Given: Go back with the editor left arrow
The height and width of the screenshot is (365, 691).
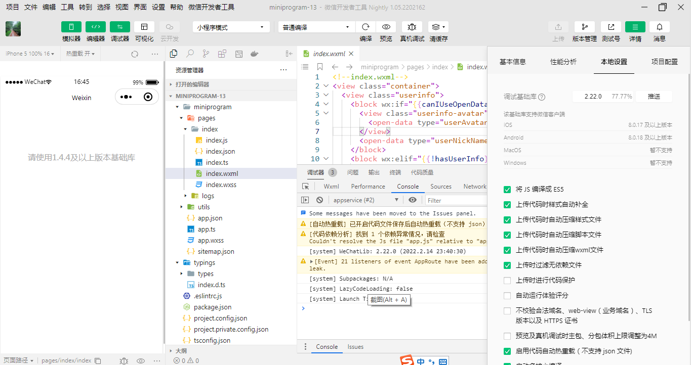Looking at the screenshot, I should click(335, 67).
